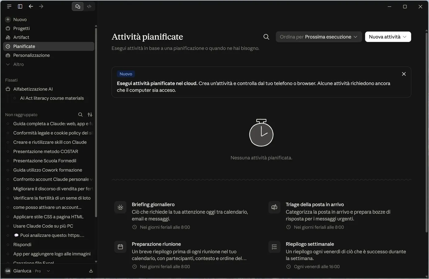
Task: Open chat Guida utilizzo Cowork formazione
Action: 49,170
